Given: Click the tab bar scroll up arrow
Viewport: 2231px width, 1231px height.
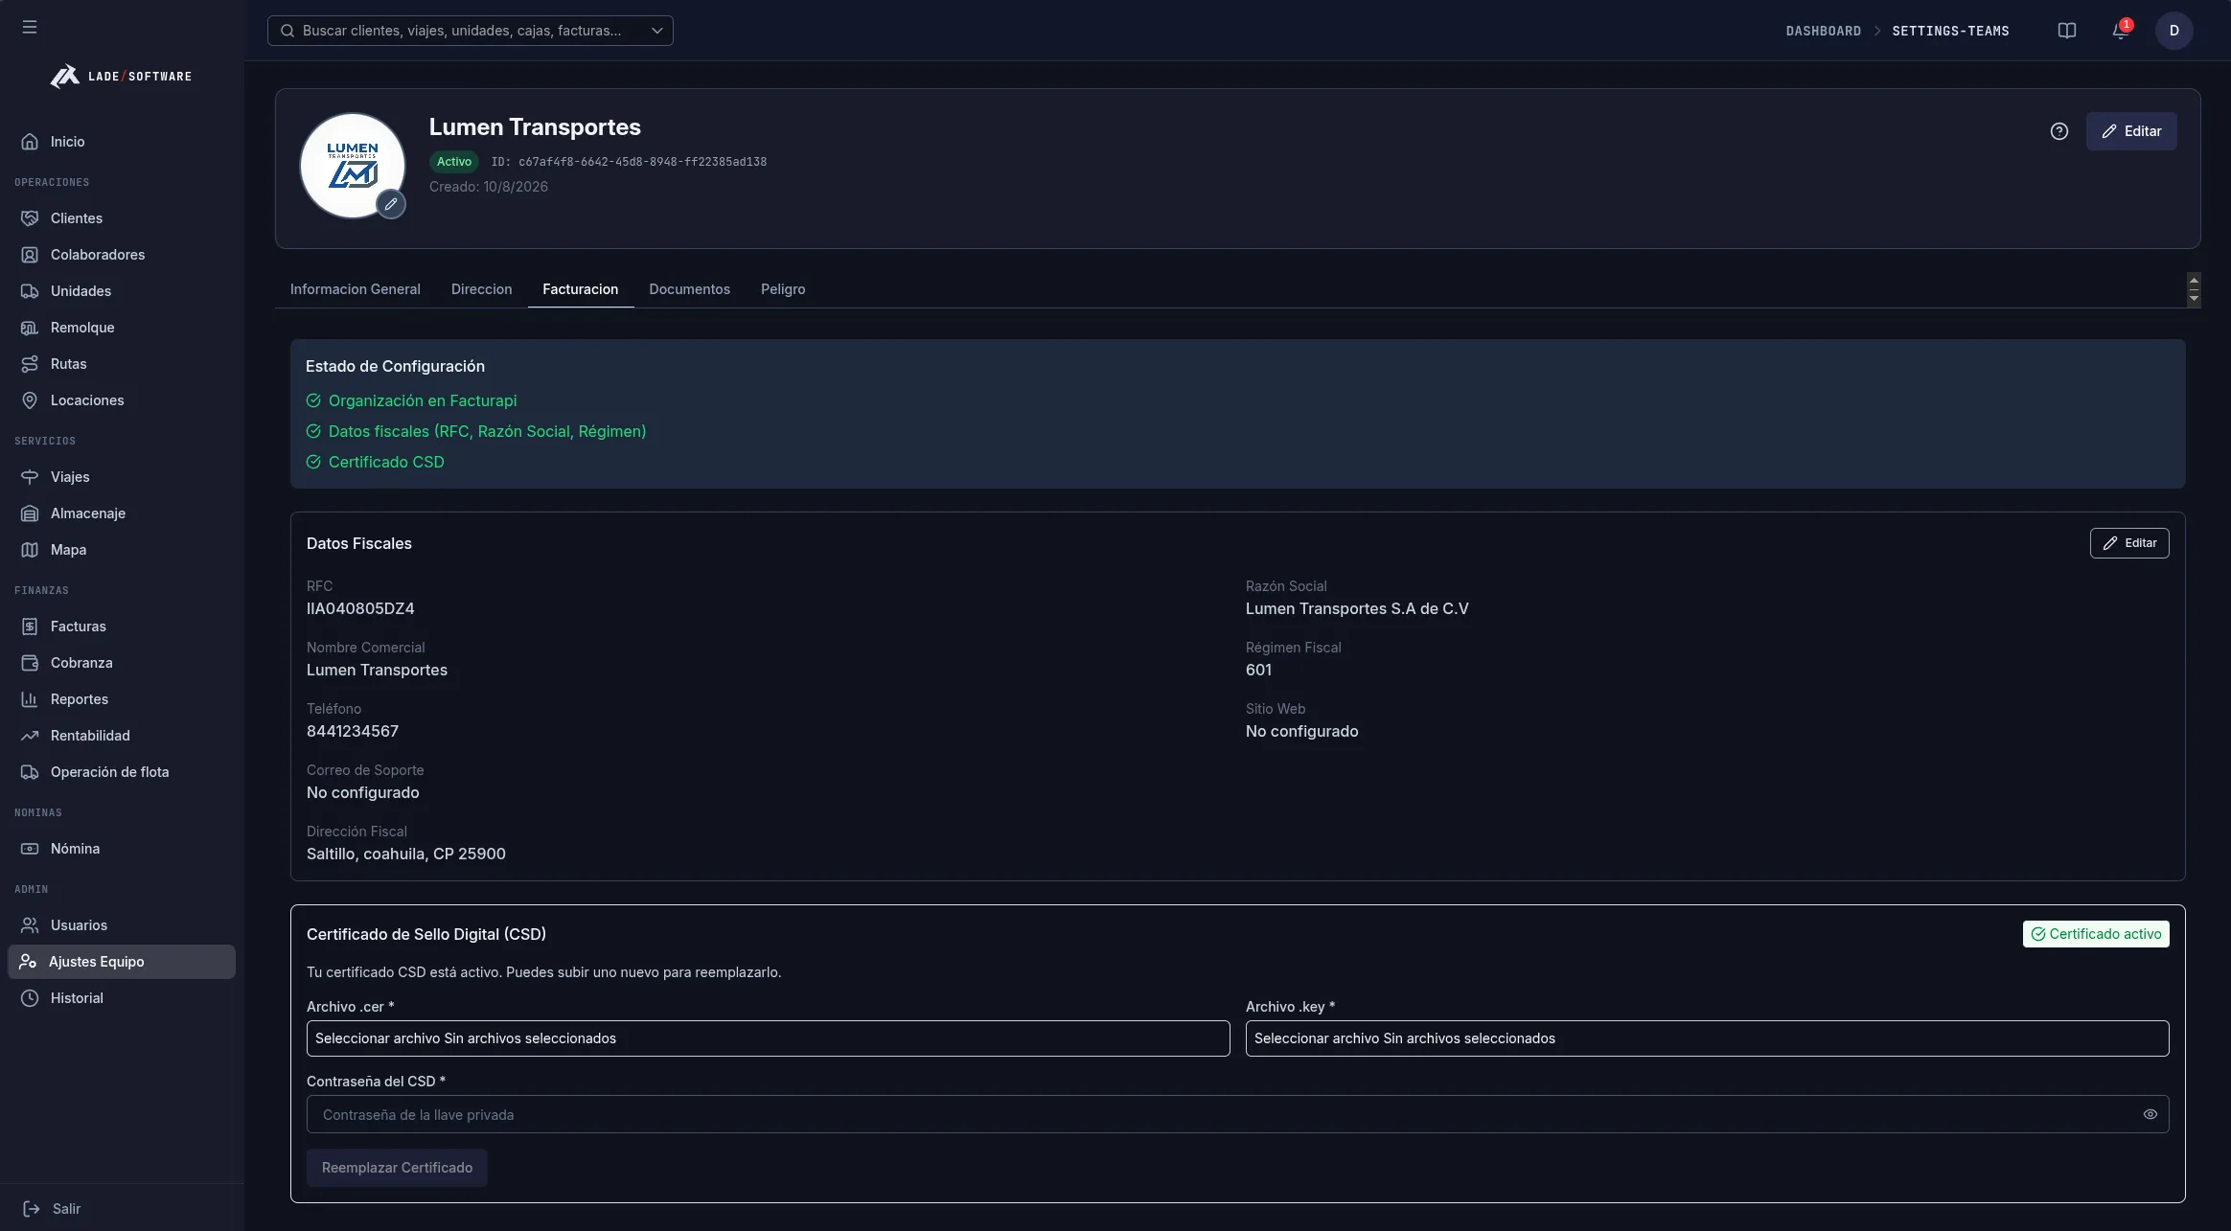Looking at the screenshot, I should coord(2194,280).
